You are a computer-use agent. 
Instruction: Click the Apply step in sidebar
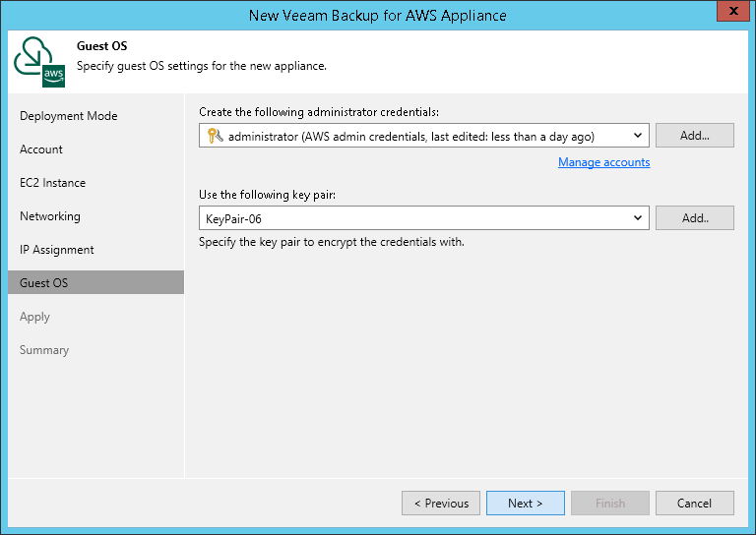coord(34,317)
